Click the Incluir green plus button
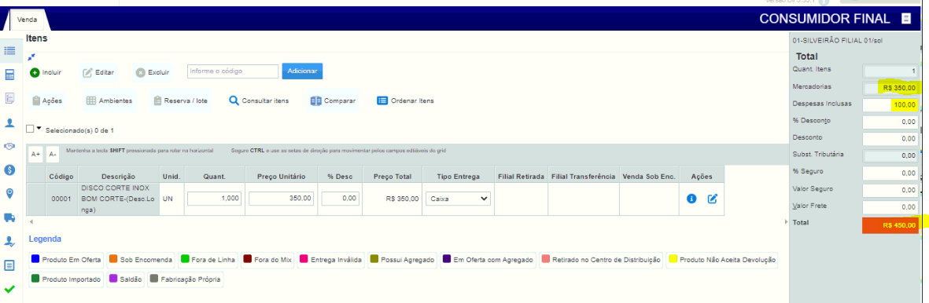 (x=46, y=72)
